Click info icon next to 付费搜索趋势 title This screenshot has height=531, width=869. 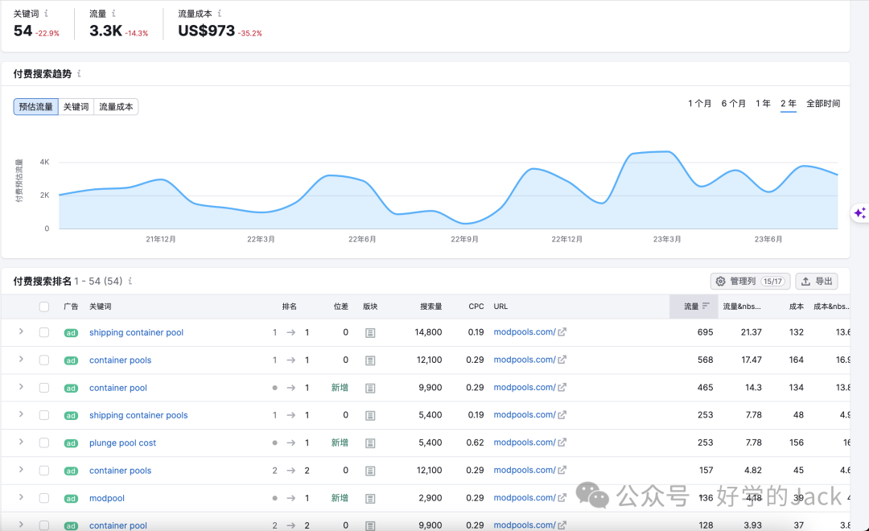click(x=79, y=74)
